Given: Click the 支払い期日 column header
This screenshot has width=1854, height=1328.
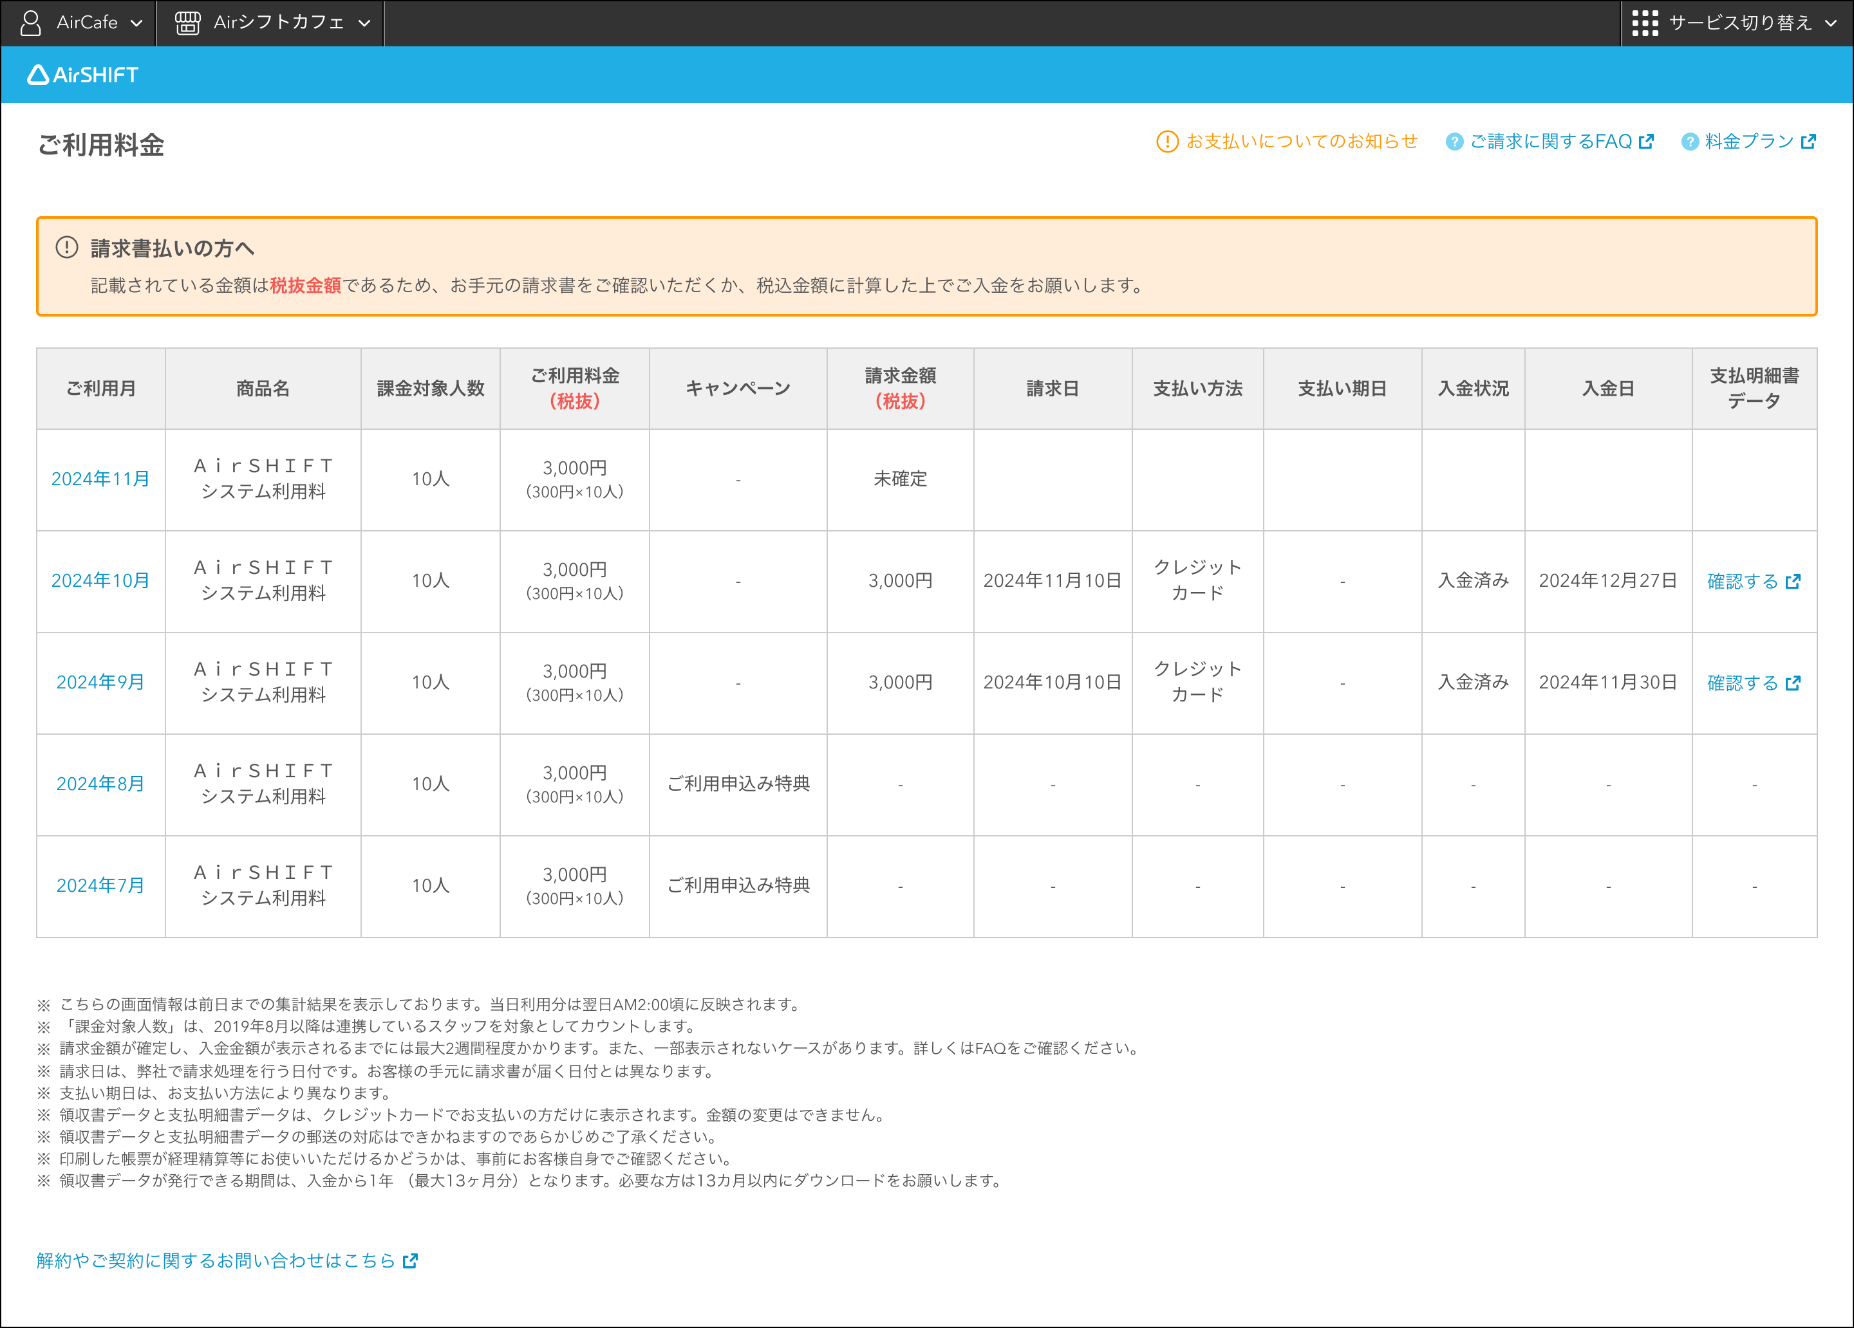Looking at the screenshot, I should click(x=1342, y=388).
